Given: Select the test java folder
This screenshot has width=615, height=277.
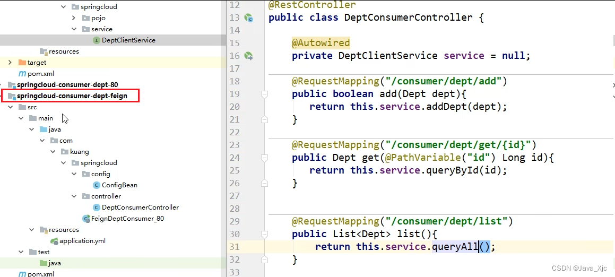Looking at the screenshot, I should (x=55, y=263).
